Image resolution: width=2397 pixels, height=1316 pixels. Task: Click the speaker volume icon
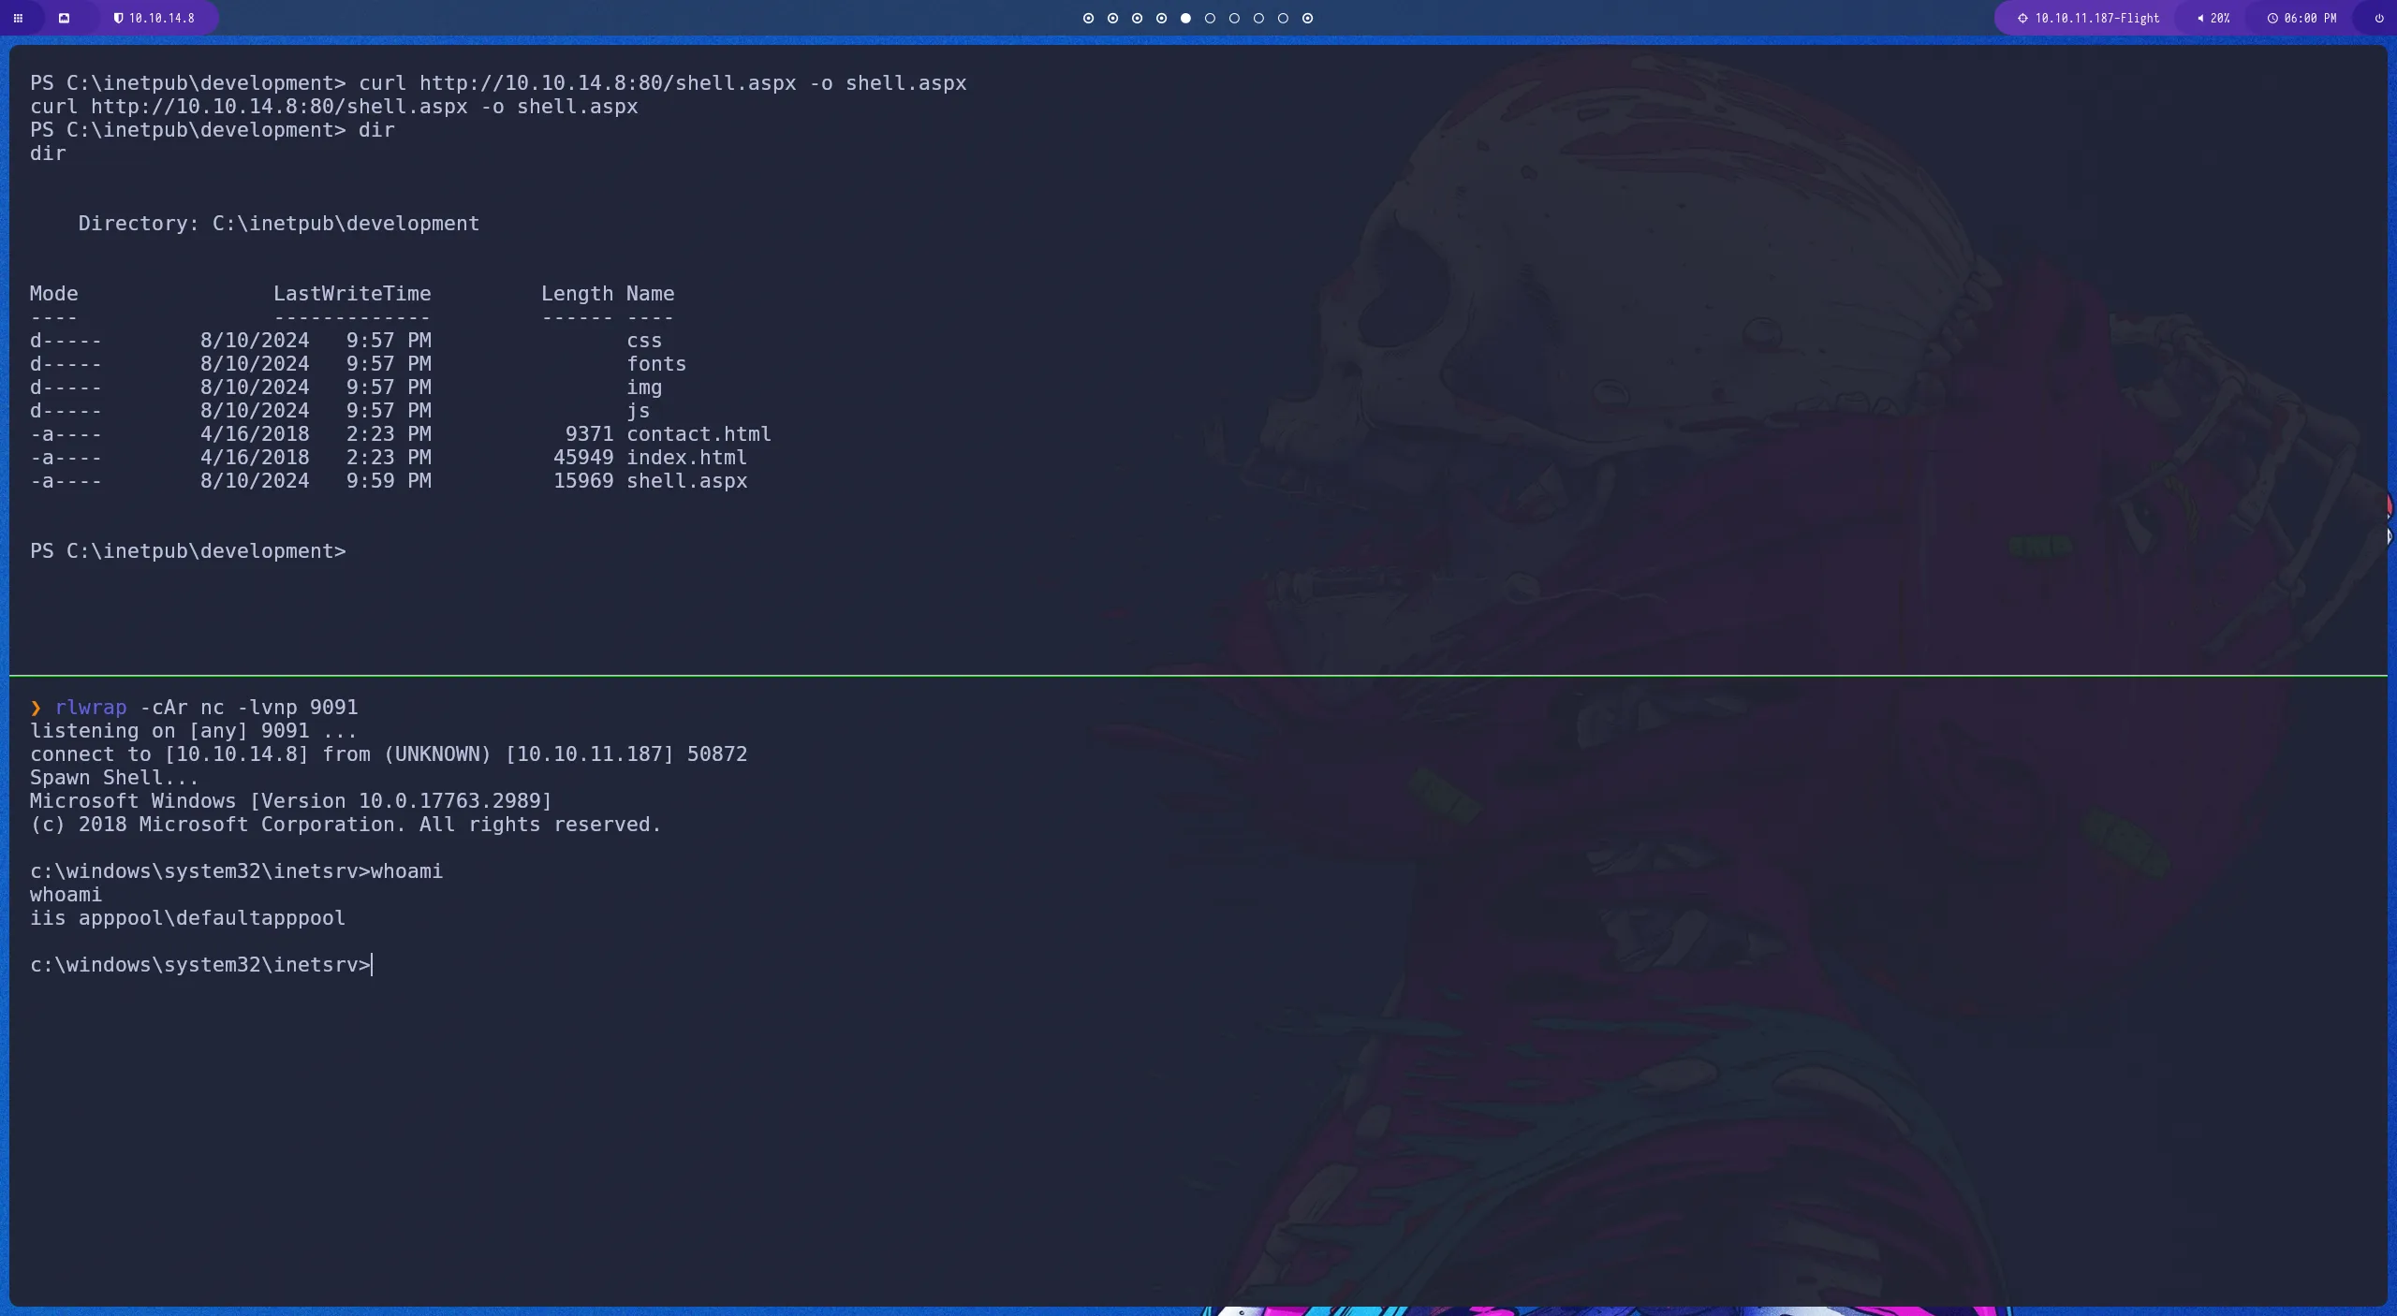coord(2199,18)
